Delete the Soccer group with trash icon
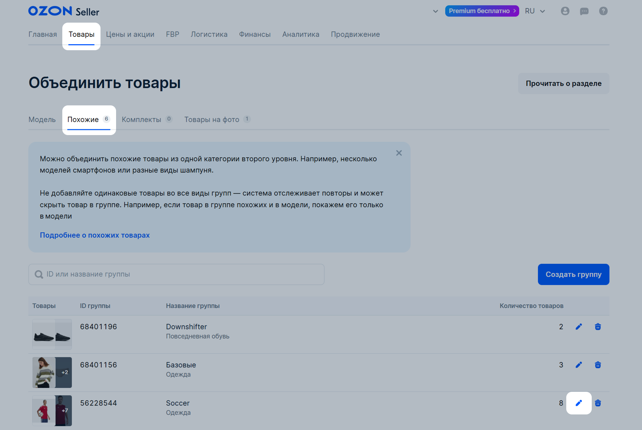Screen dimensions: 642x430 pos(598,403)
